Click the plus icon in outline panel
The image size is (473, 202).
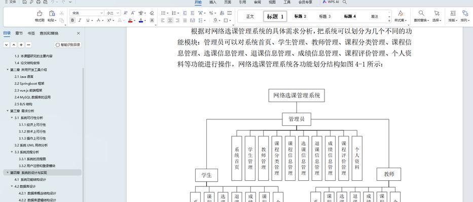pos(21,45)
